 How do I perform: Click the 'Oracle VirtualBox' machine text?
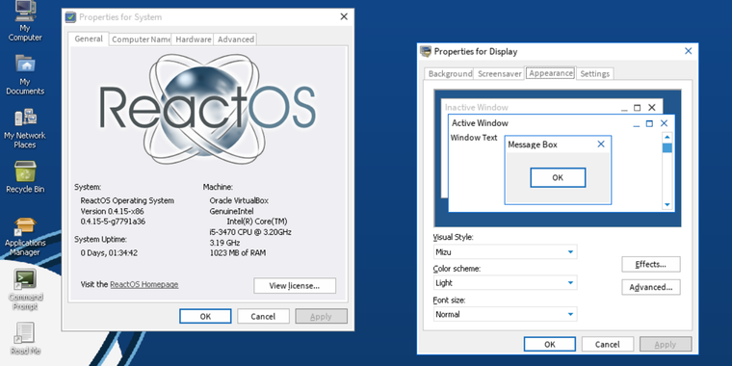[239, 200]
